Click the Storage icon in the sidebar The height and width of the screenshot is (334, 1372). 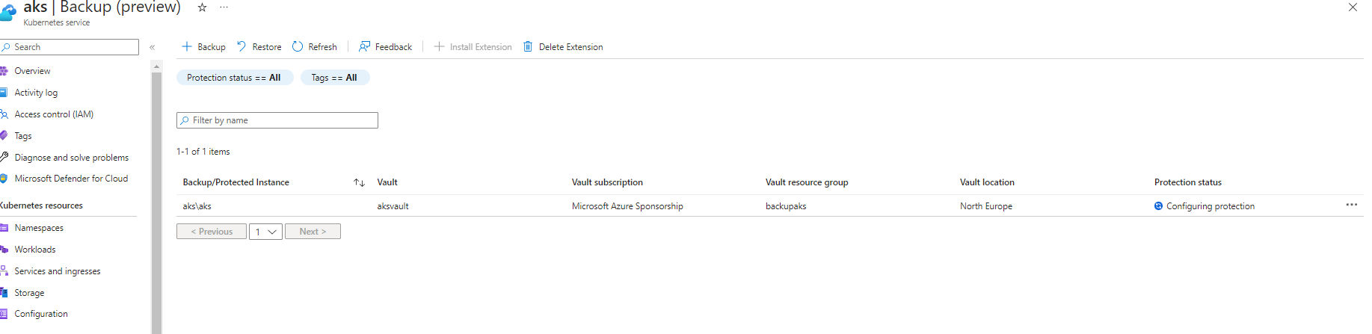tap(4, 293)
